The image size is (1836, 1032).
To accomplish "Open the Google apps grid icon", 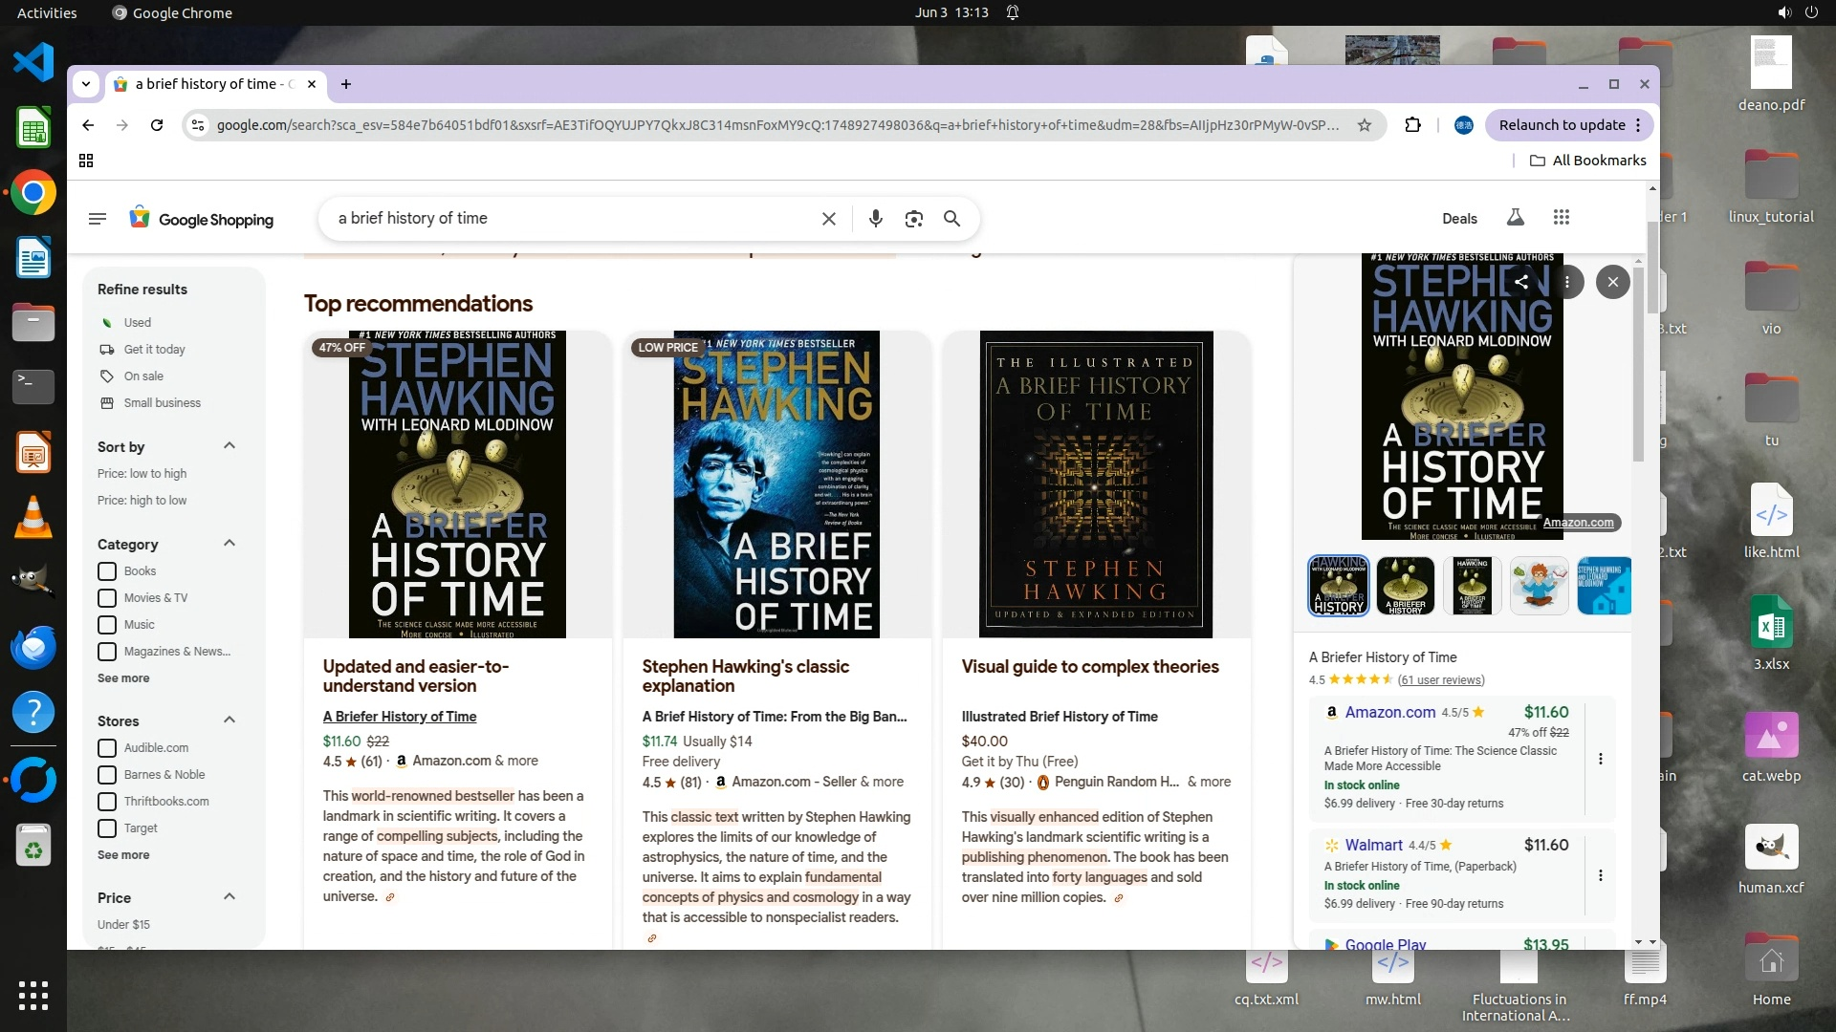I will point(1562,218).
